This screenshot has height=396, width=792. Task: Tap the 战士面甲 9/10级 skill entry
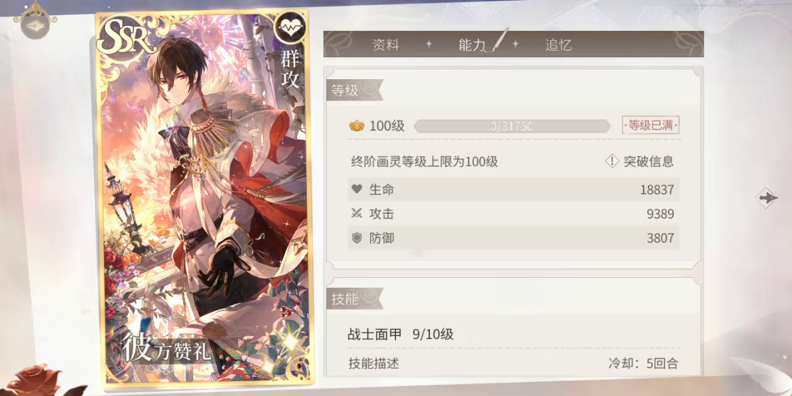pos(401,335)
